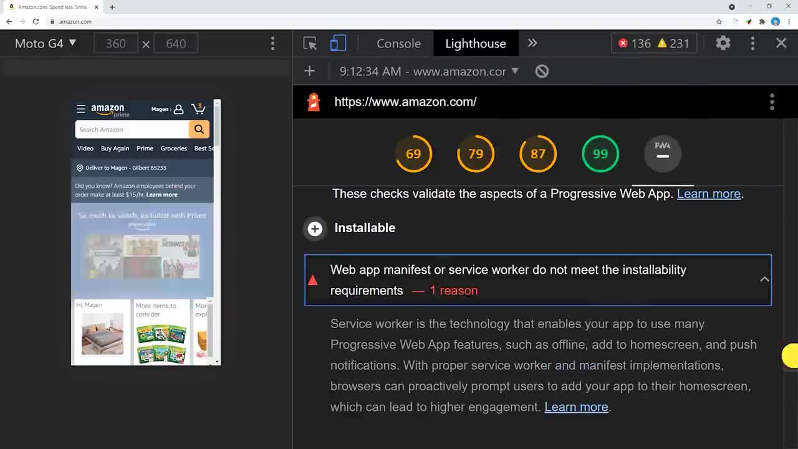Select the inspect element cursor icon

[310, 43]
